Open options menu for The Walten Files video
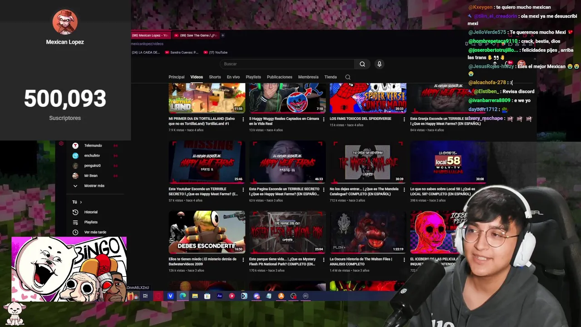Screen dimensions: 581x327 (404, 260)
